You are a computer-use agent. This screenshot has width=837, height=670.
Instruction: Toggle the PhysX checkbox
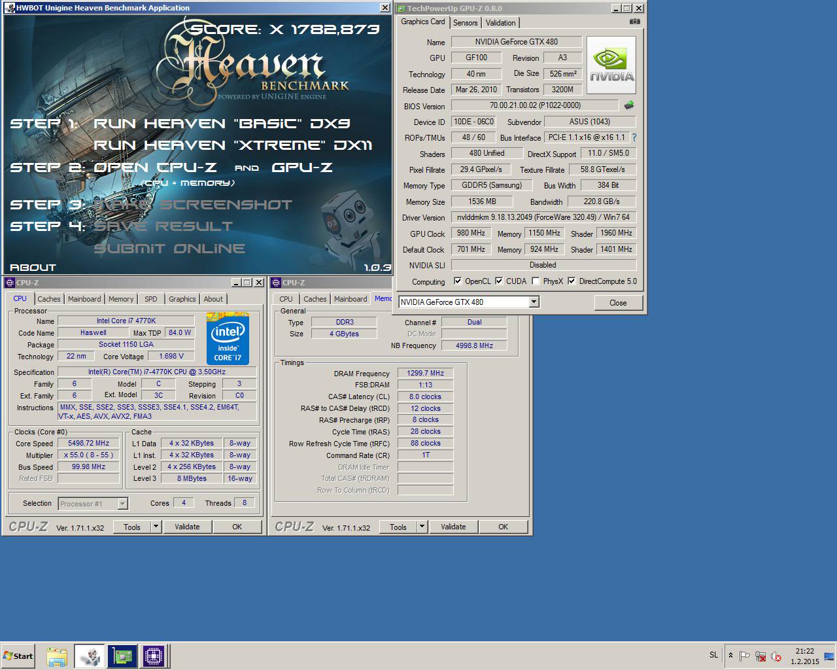[536, 281]
